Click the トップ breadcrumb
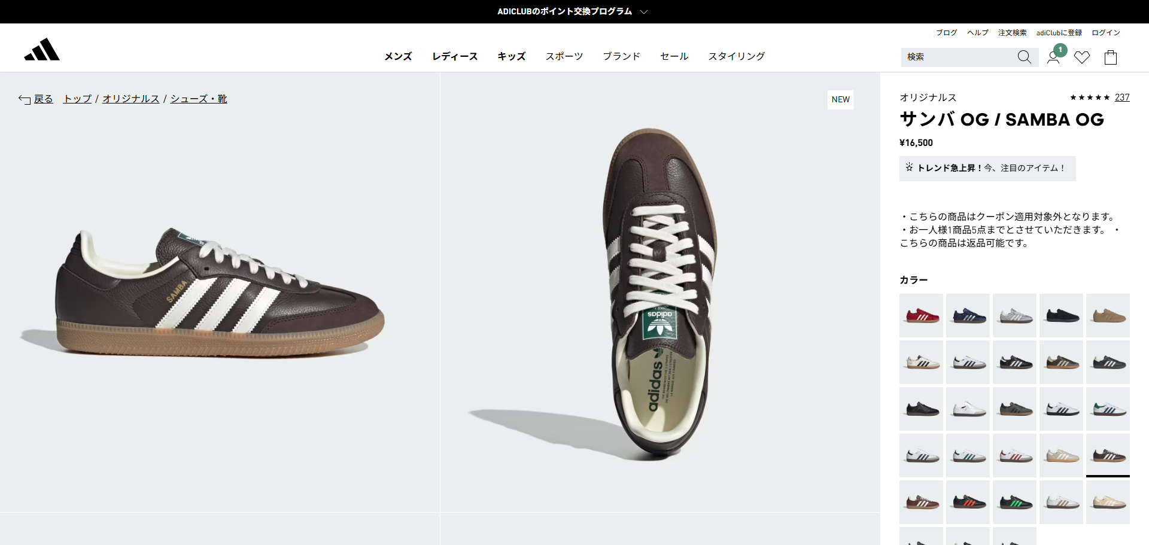The height and width of the screenshot is (545, 1149). coord(78,99)
